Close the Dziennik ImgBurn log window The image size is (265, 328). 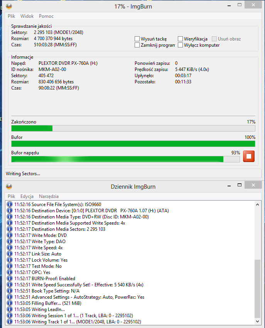tap(253, 185)
